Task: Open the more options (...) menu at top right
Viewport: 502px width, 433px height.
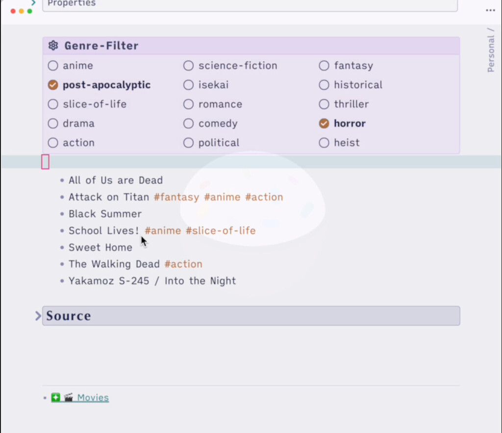Action: pos(491,10)
